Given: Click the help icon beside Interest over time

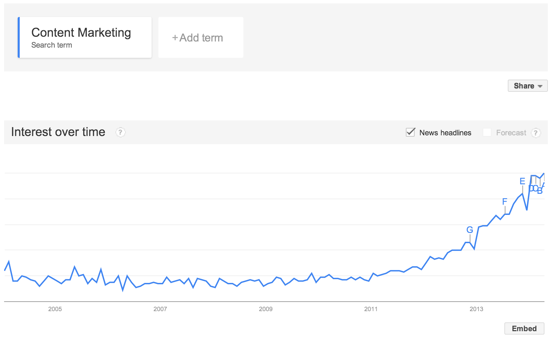Looking at the screenshot, I should [120, 132].
